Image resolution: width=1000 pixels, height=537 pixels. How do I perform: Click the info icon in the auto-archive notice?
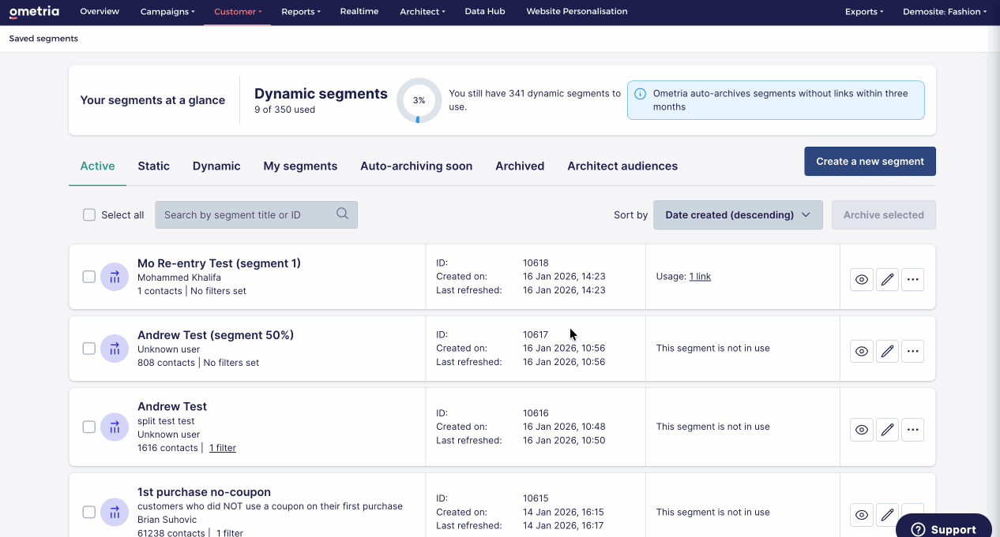coord(641,94)
